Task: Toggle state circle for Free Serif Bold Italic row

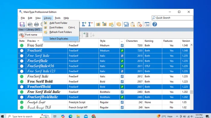Action: (22, 92)
